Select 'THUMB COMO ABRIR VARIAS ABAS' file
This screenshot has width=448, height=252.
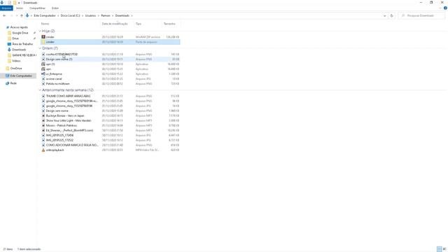[x=69, y=96]
